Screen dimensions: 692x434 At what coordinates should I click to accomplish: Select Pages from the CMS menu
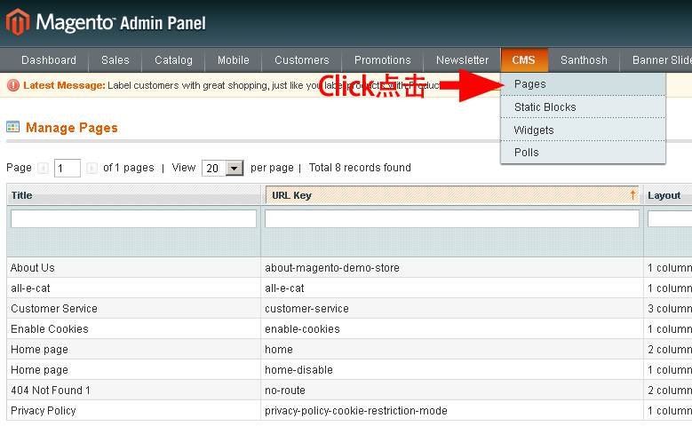click(x=530, y=84)
